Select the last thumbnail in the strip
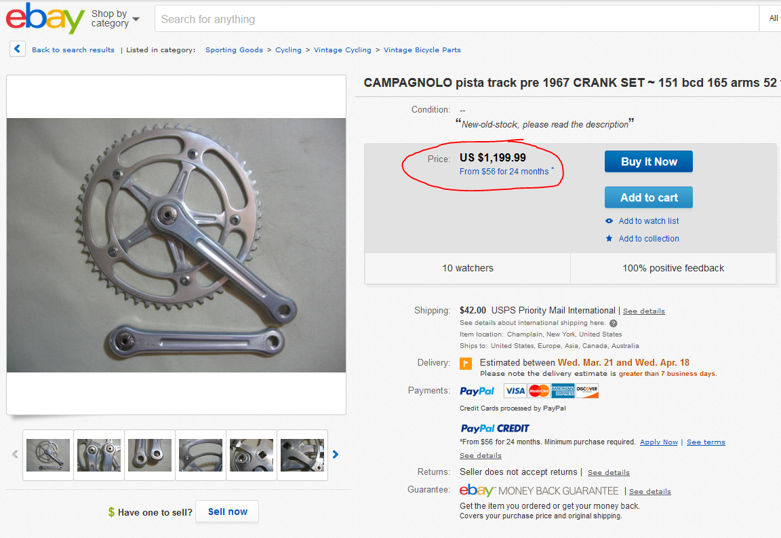The image size is (781, 538). tap(302, 455)
